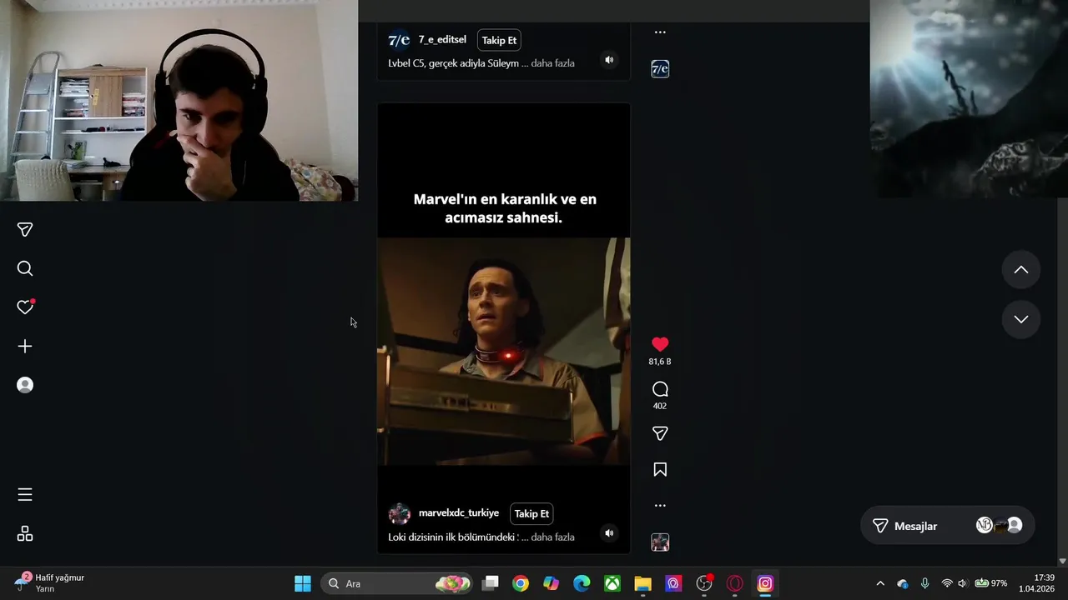This screenshot has width=1068, height=600.
Task: Open audio thumbnail of 7_e_editsel reel
Action: tap(660, 68)
